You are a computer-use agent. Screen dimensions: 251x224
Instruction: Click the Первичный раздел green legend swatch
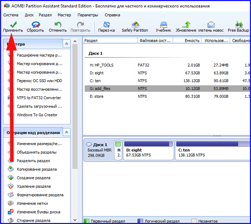point(86,221)
